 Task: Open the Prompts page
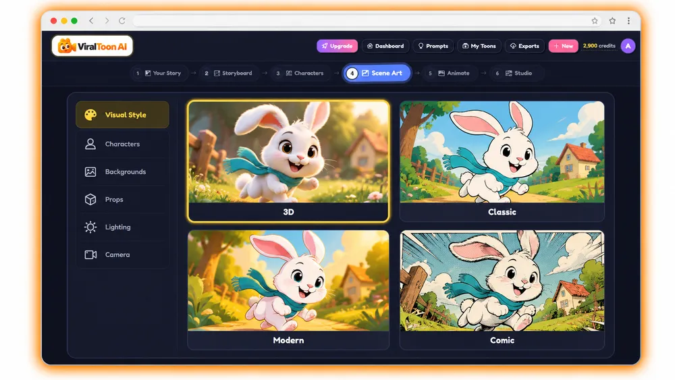[x=433, y=46]
